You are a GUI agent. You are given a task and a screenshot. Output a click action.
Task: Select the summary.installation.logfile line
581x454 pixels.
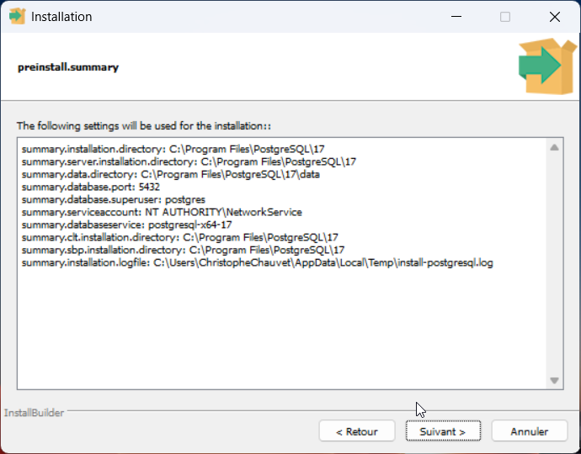pyautogui.click(x=257, y=262)
